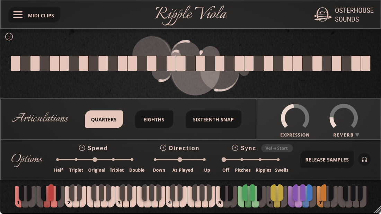The image size is (381, 214).
Task: Expand the Reverb dropdown arrow
Action: coord(357,135)
